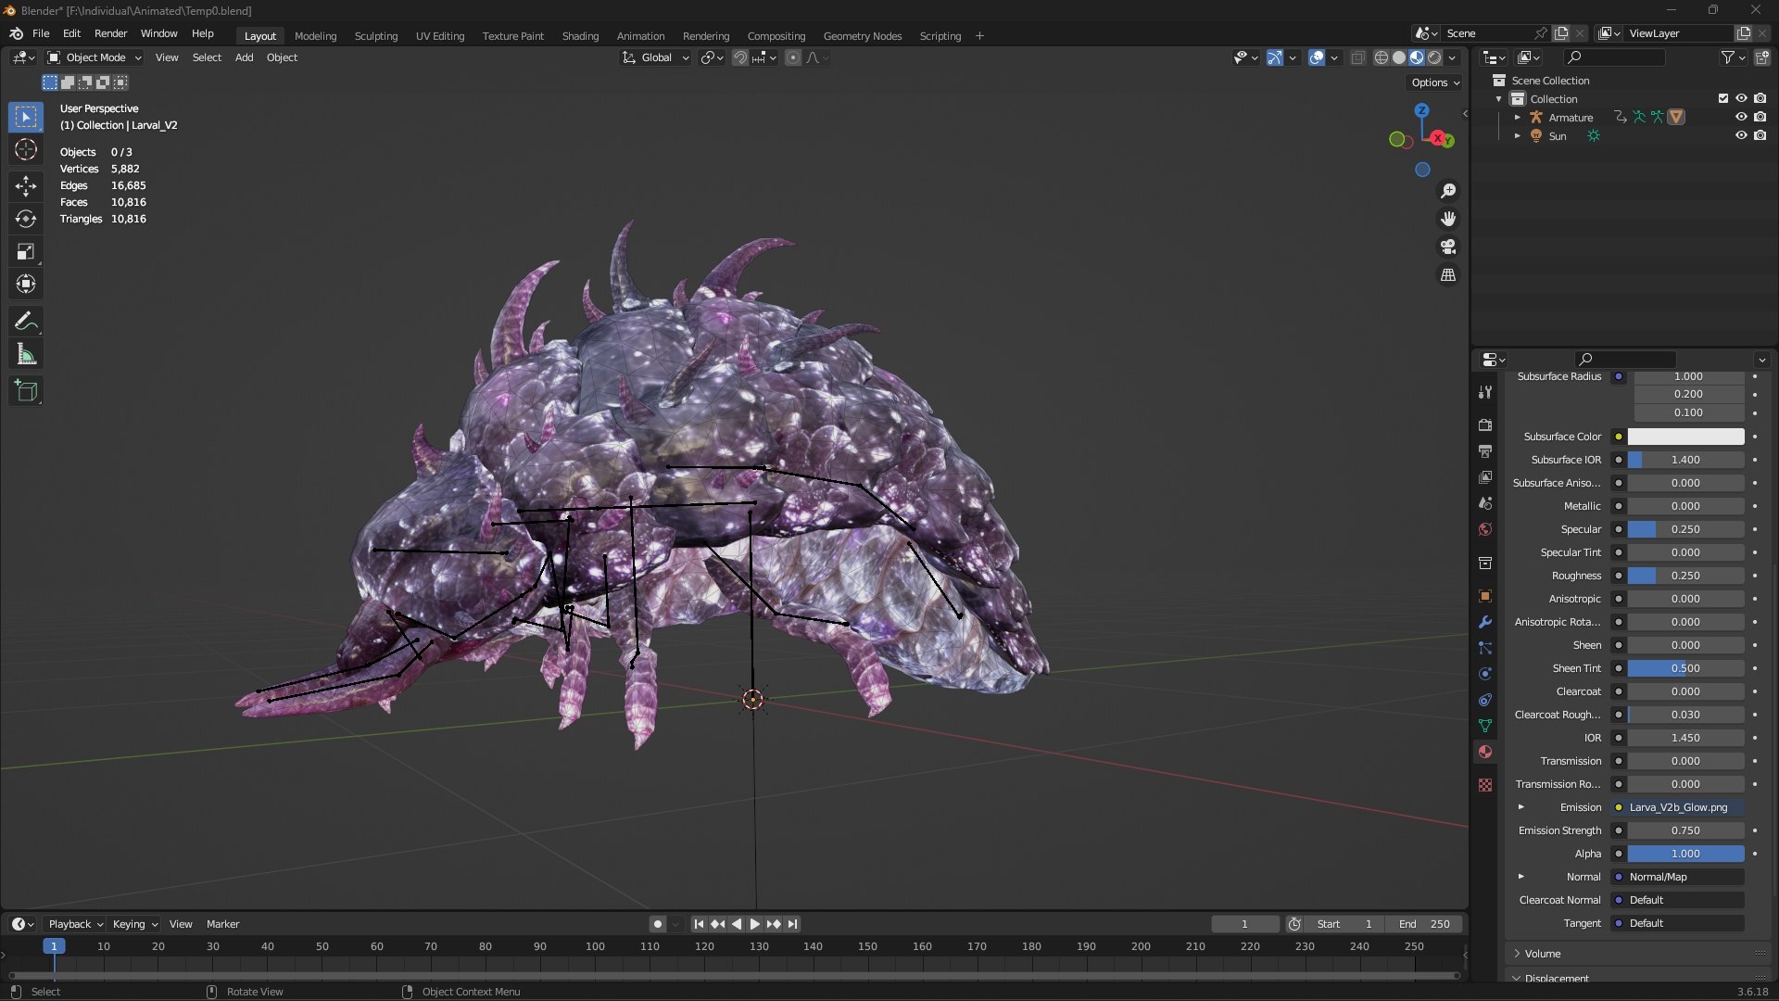
Task: Click the zoom view magnifier icon
Action: pos(1448,191)
